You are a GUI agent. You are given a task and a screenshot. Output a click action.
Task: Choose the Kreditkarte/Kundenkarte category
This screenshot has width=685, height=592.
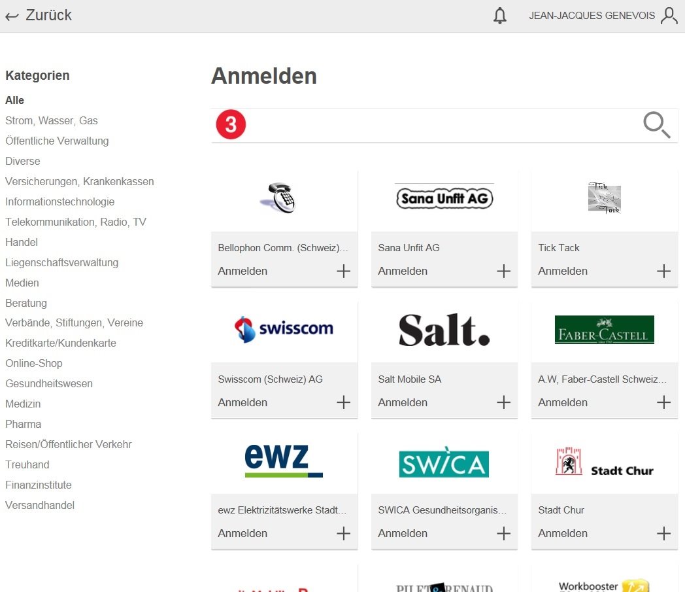click(61, 343)
